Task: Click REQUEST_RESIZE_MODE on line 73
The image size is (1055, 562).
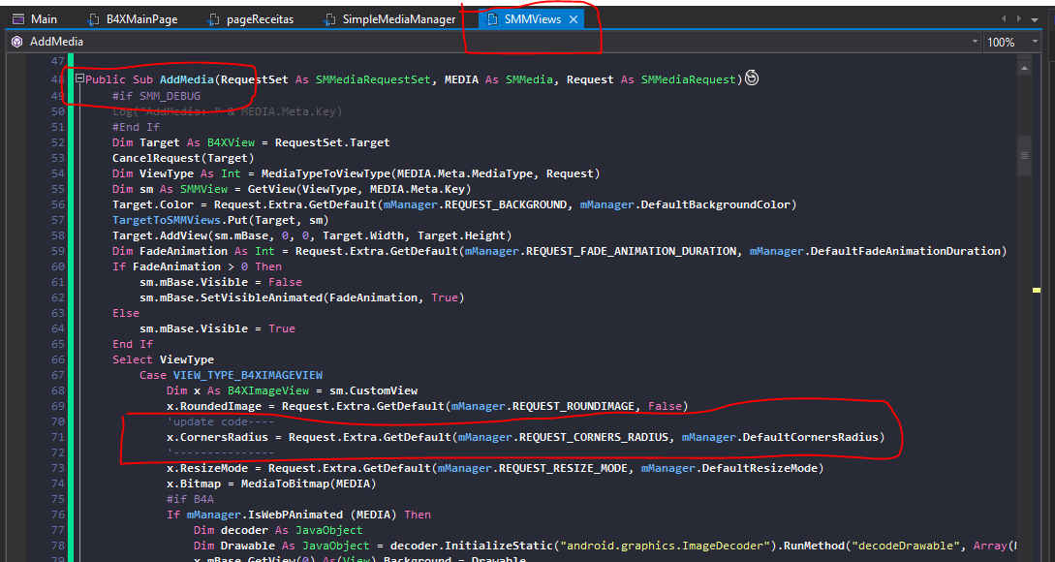Action: pyautogui.click(x=564, y=468)
